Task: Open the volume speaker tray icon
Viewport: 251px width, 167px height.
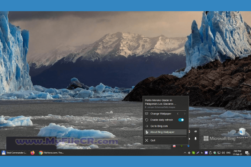Action: (x=223, y=153)
